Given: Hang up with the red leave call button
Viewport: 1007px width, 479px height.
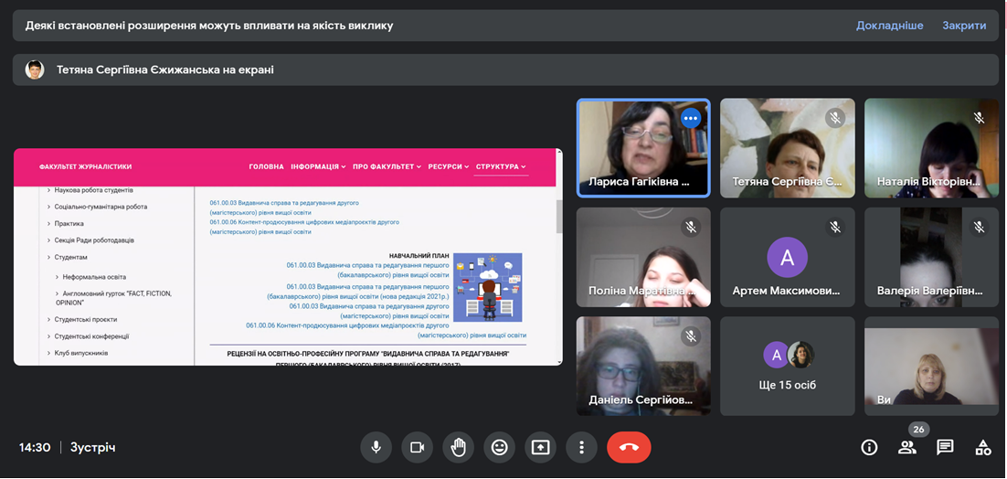Looking at the screenshot, I should [x=629, y=448].
